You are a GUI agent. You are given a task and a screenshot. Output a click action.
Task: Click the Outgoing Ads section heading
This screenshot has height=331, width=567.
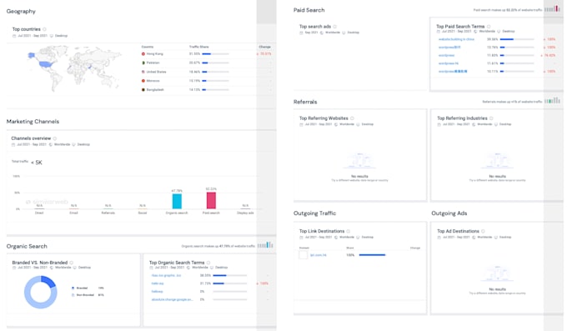[x=449, y=213]
